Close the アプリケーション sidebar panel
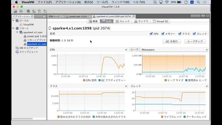The width and height of the screenshot is (222, 125). coord(32,16)
